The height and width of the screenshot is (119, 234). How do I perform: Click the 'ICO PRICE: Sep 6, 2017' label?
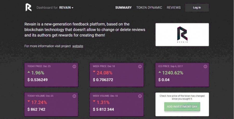(x=171, y=66)
